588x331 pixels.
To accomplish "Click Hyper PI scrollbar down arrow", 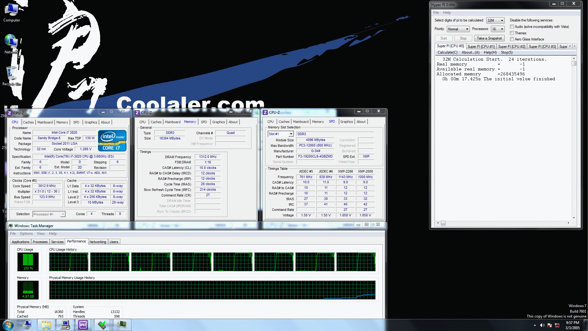I will [x=574, y=218].
